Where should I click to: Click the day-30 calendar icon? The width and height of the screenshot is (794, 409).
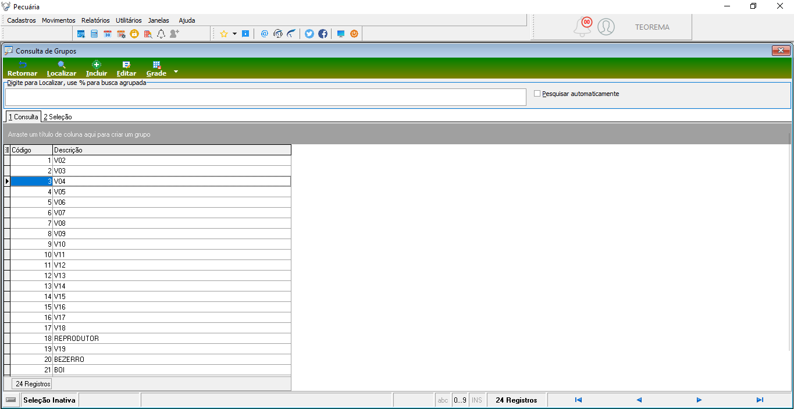(x=108, y=34)
